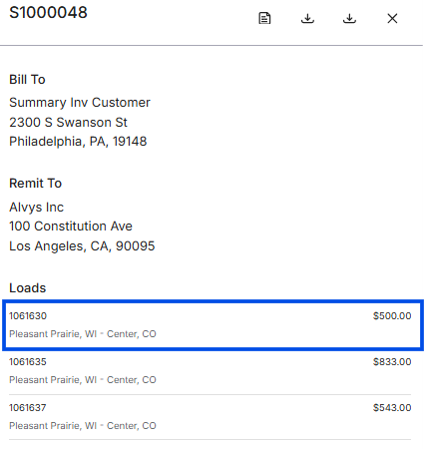Select load 1061635 row
The width and height of the screenshot is (424, 449).
pyautogui.click(x=211, y=372)
